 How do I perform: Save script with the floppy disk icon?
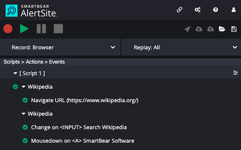[x=233, y=29]
